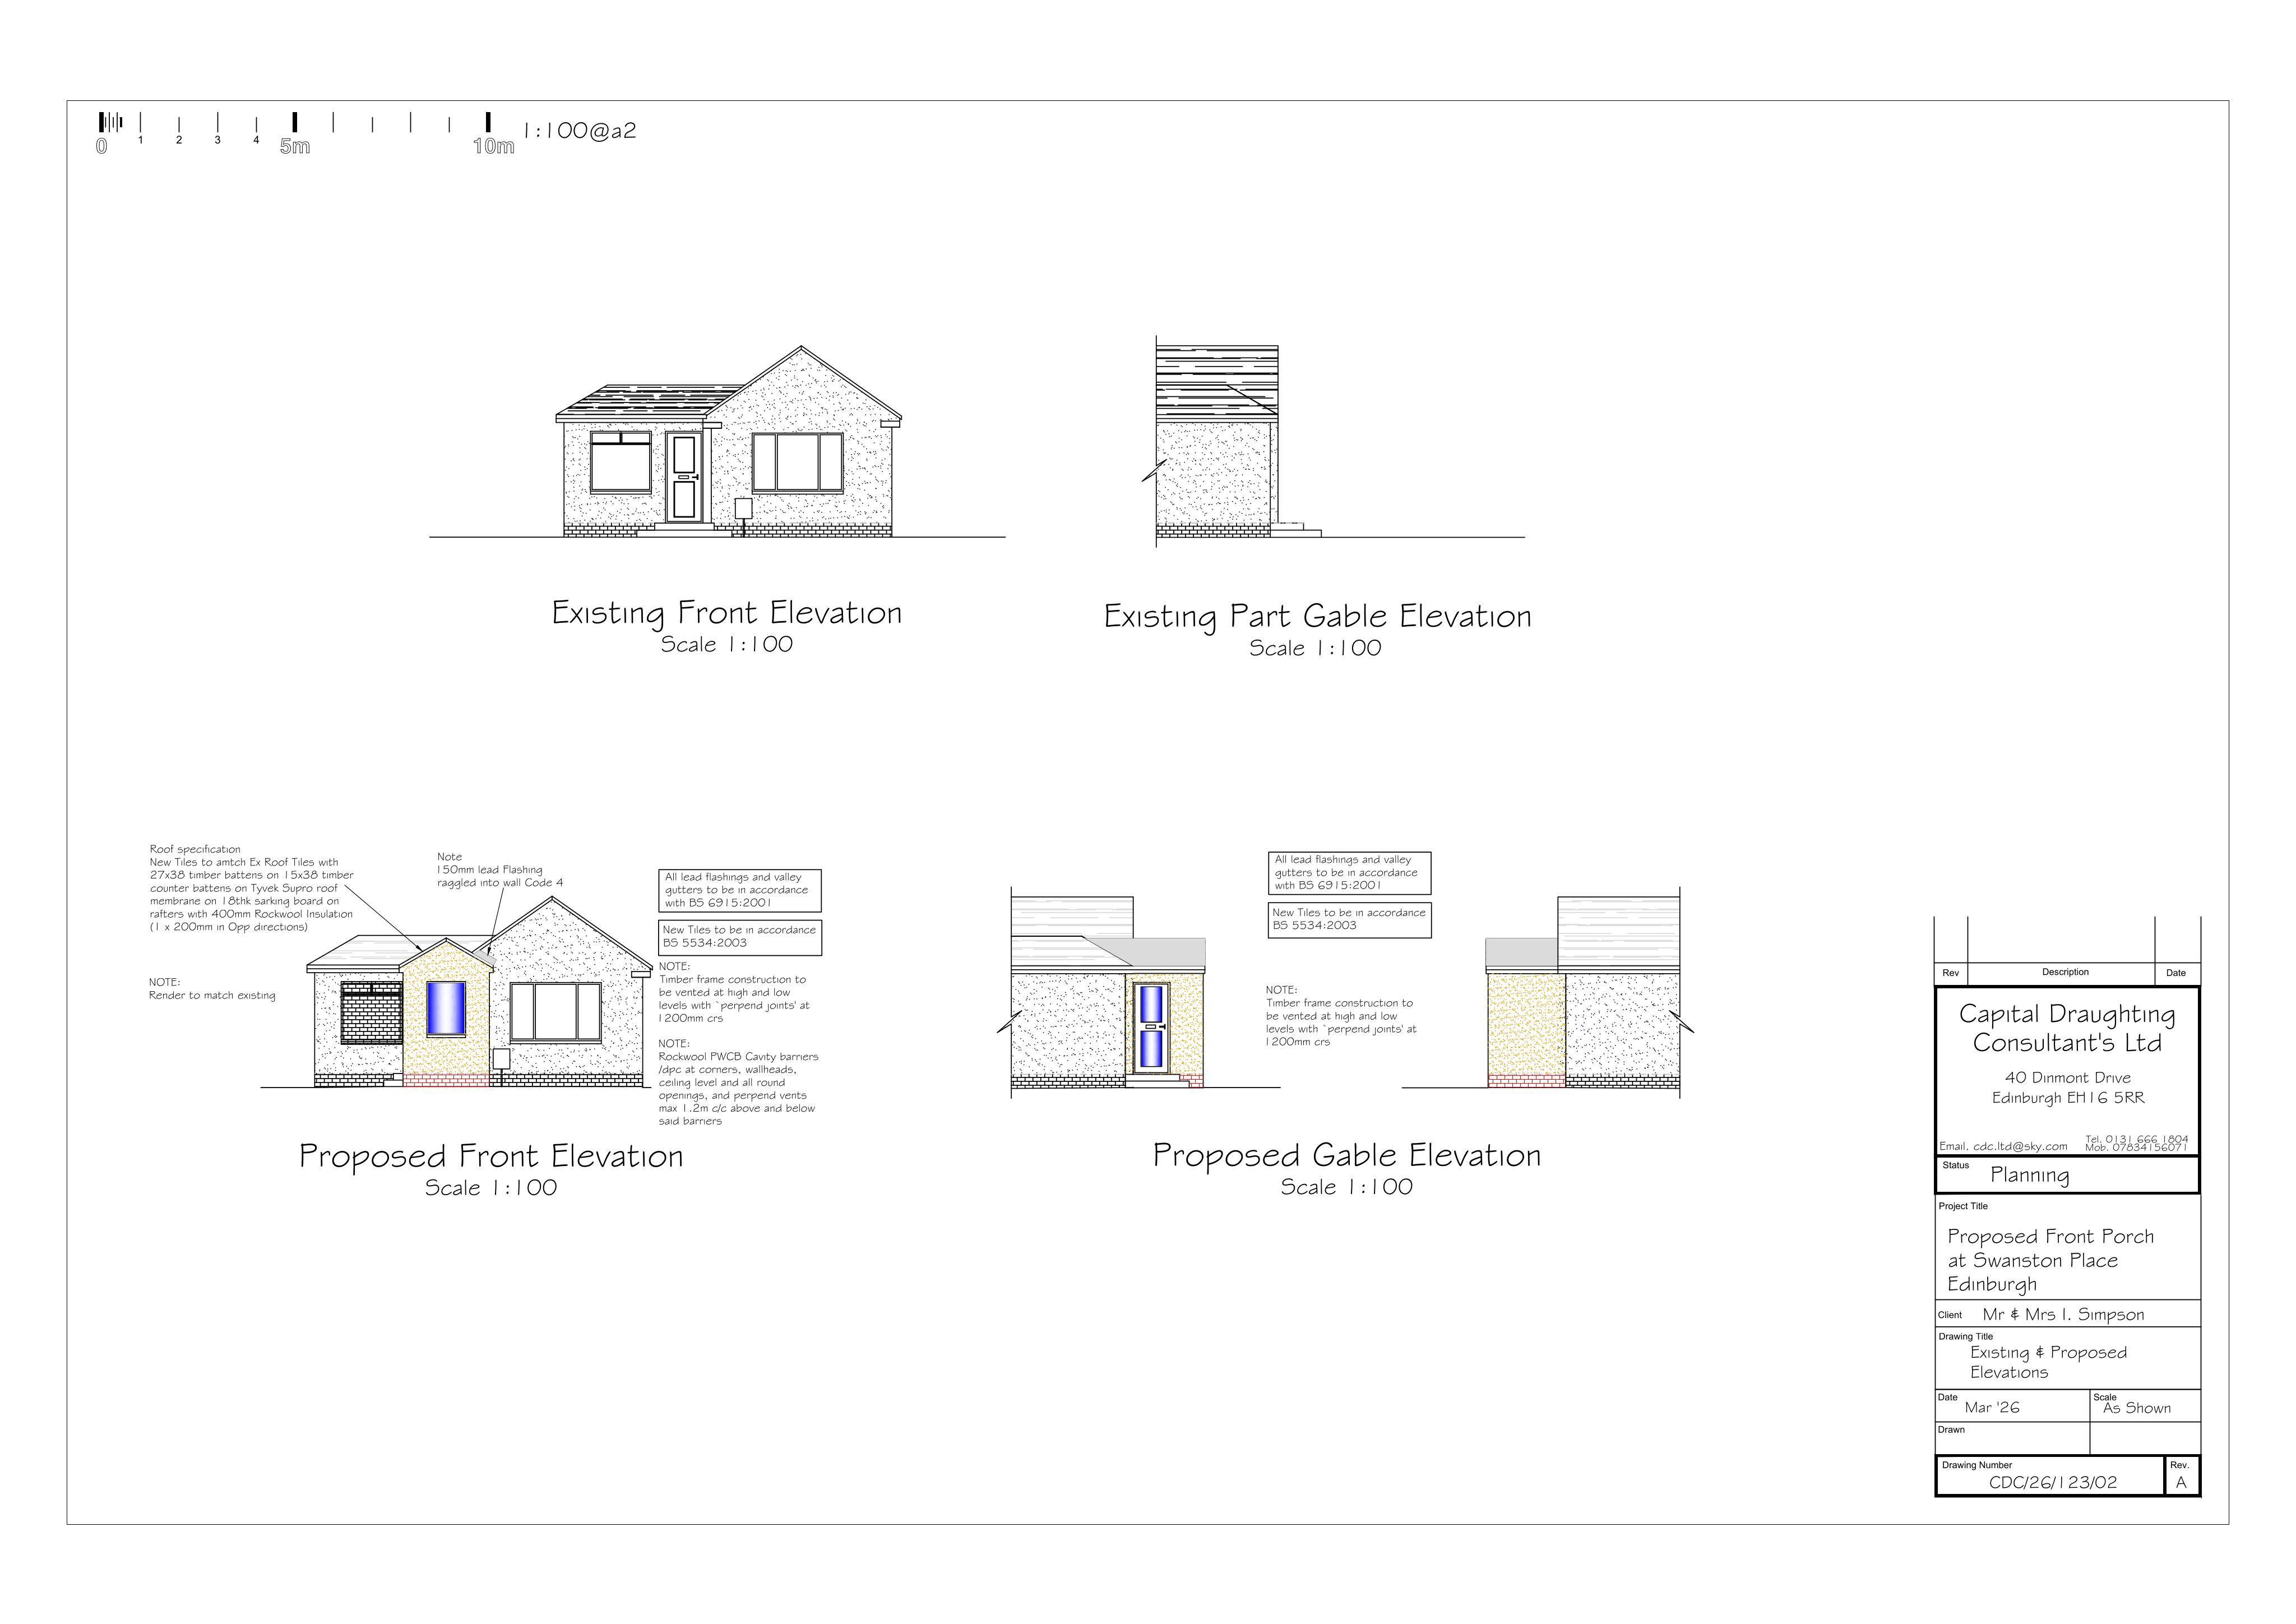Click Capital Draughting Consultant's Ltd company name
Image resolution: width=2296 pixels, height=1624 pixels.
[x=2066, y=1028]
